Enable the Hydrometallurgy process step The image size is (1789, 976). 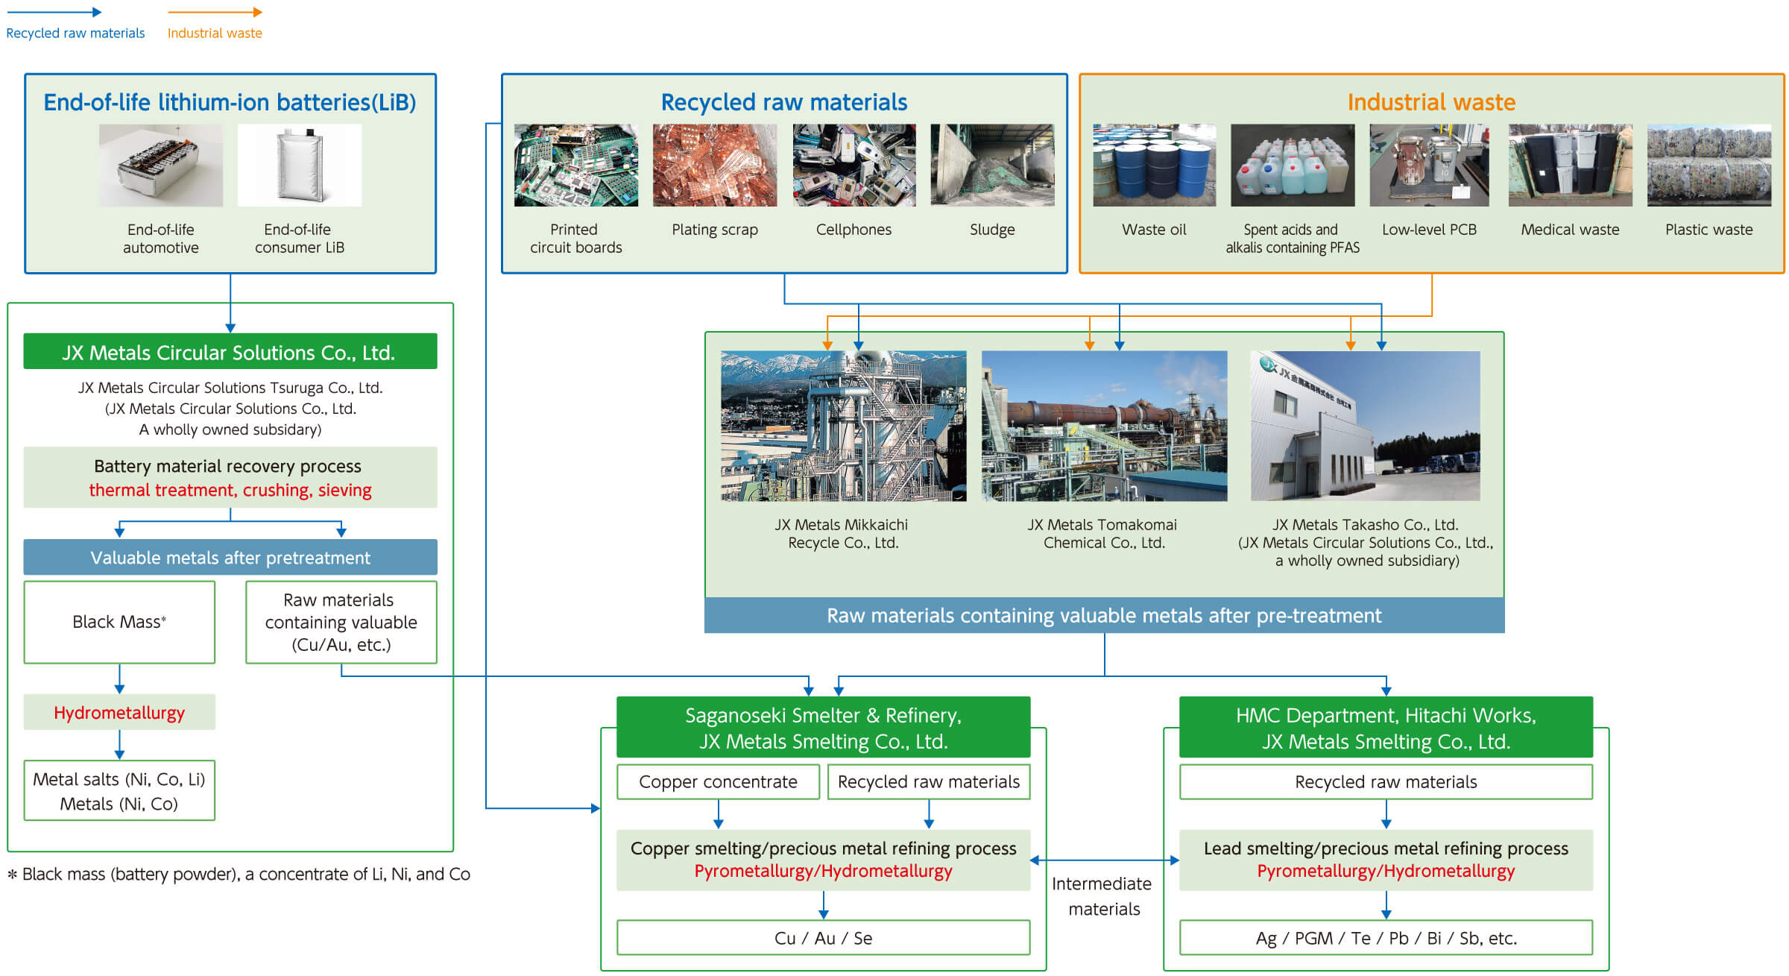click(118, 712)
